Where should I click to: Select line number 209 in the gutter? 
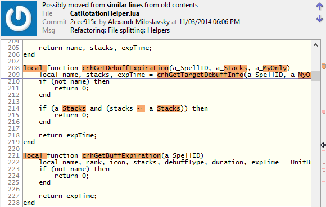pyautogui.click(x=13, y=75)
